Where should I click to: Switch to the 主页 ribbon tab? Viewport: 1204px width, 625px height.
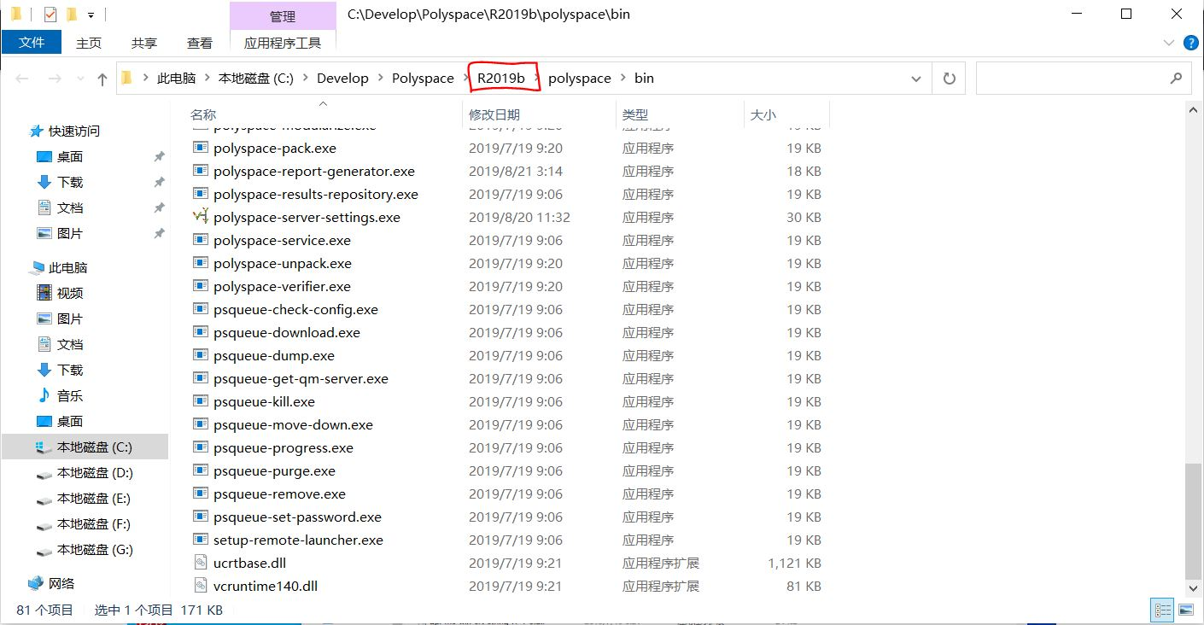89,43
